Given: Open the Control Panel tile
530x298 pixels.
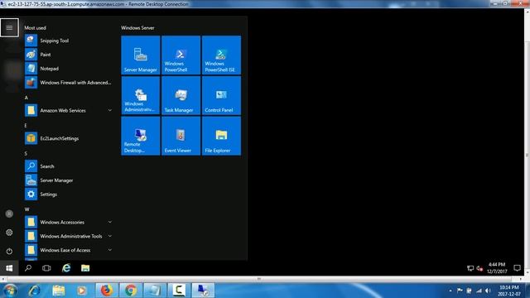Looking at the screenshot, I should (221, 96).
